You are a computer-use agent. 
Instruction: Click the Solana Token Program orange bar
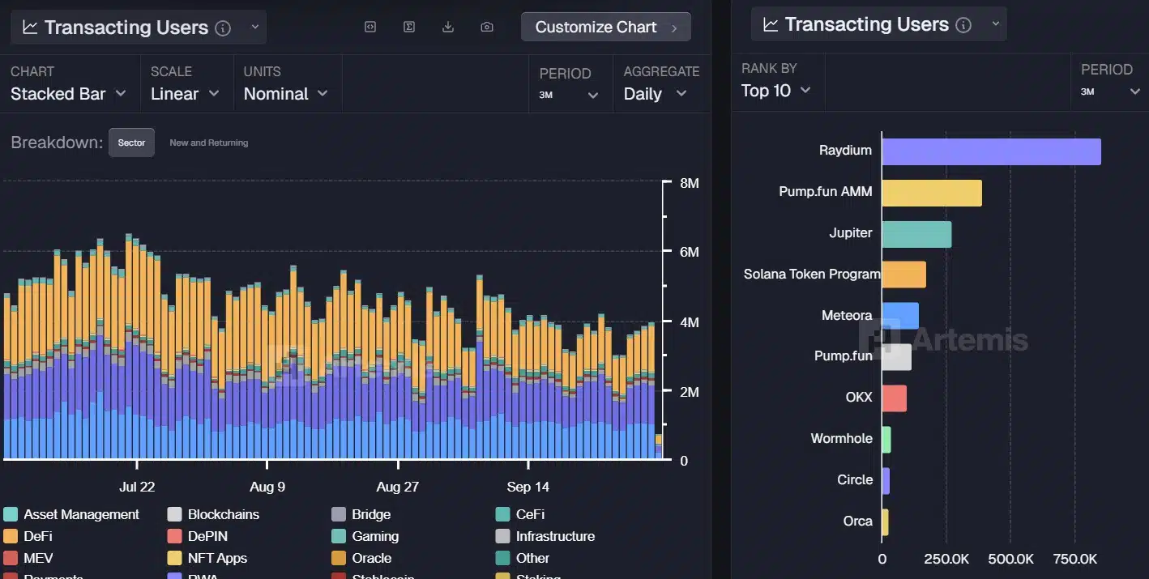click(904, 275)
